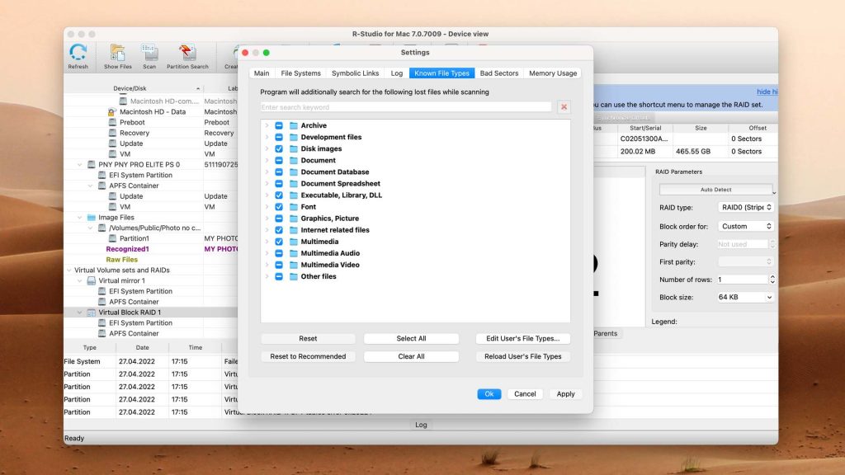Click the Archive folder icon in file types
This screenshot has height=475, width=845.
tap(296, 126)
